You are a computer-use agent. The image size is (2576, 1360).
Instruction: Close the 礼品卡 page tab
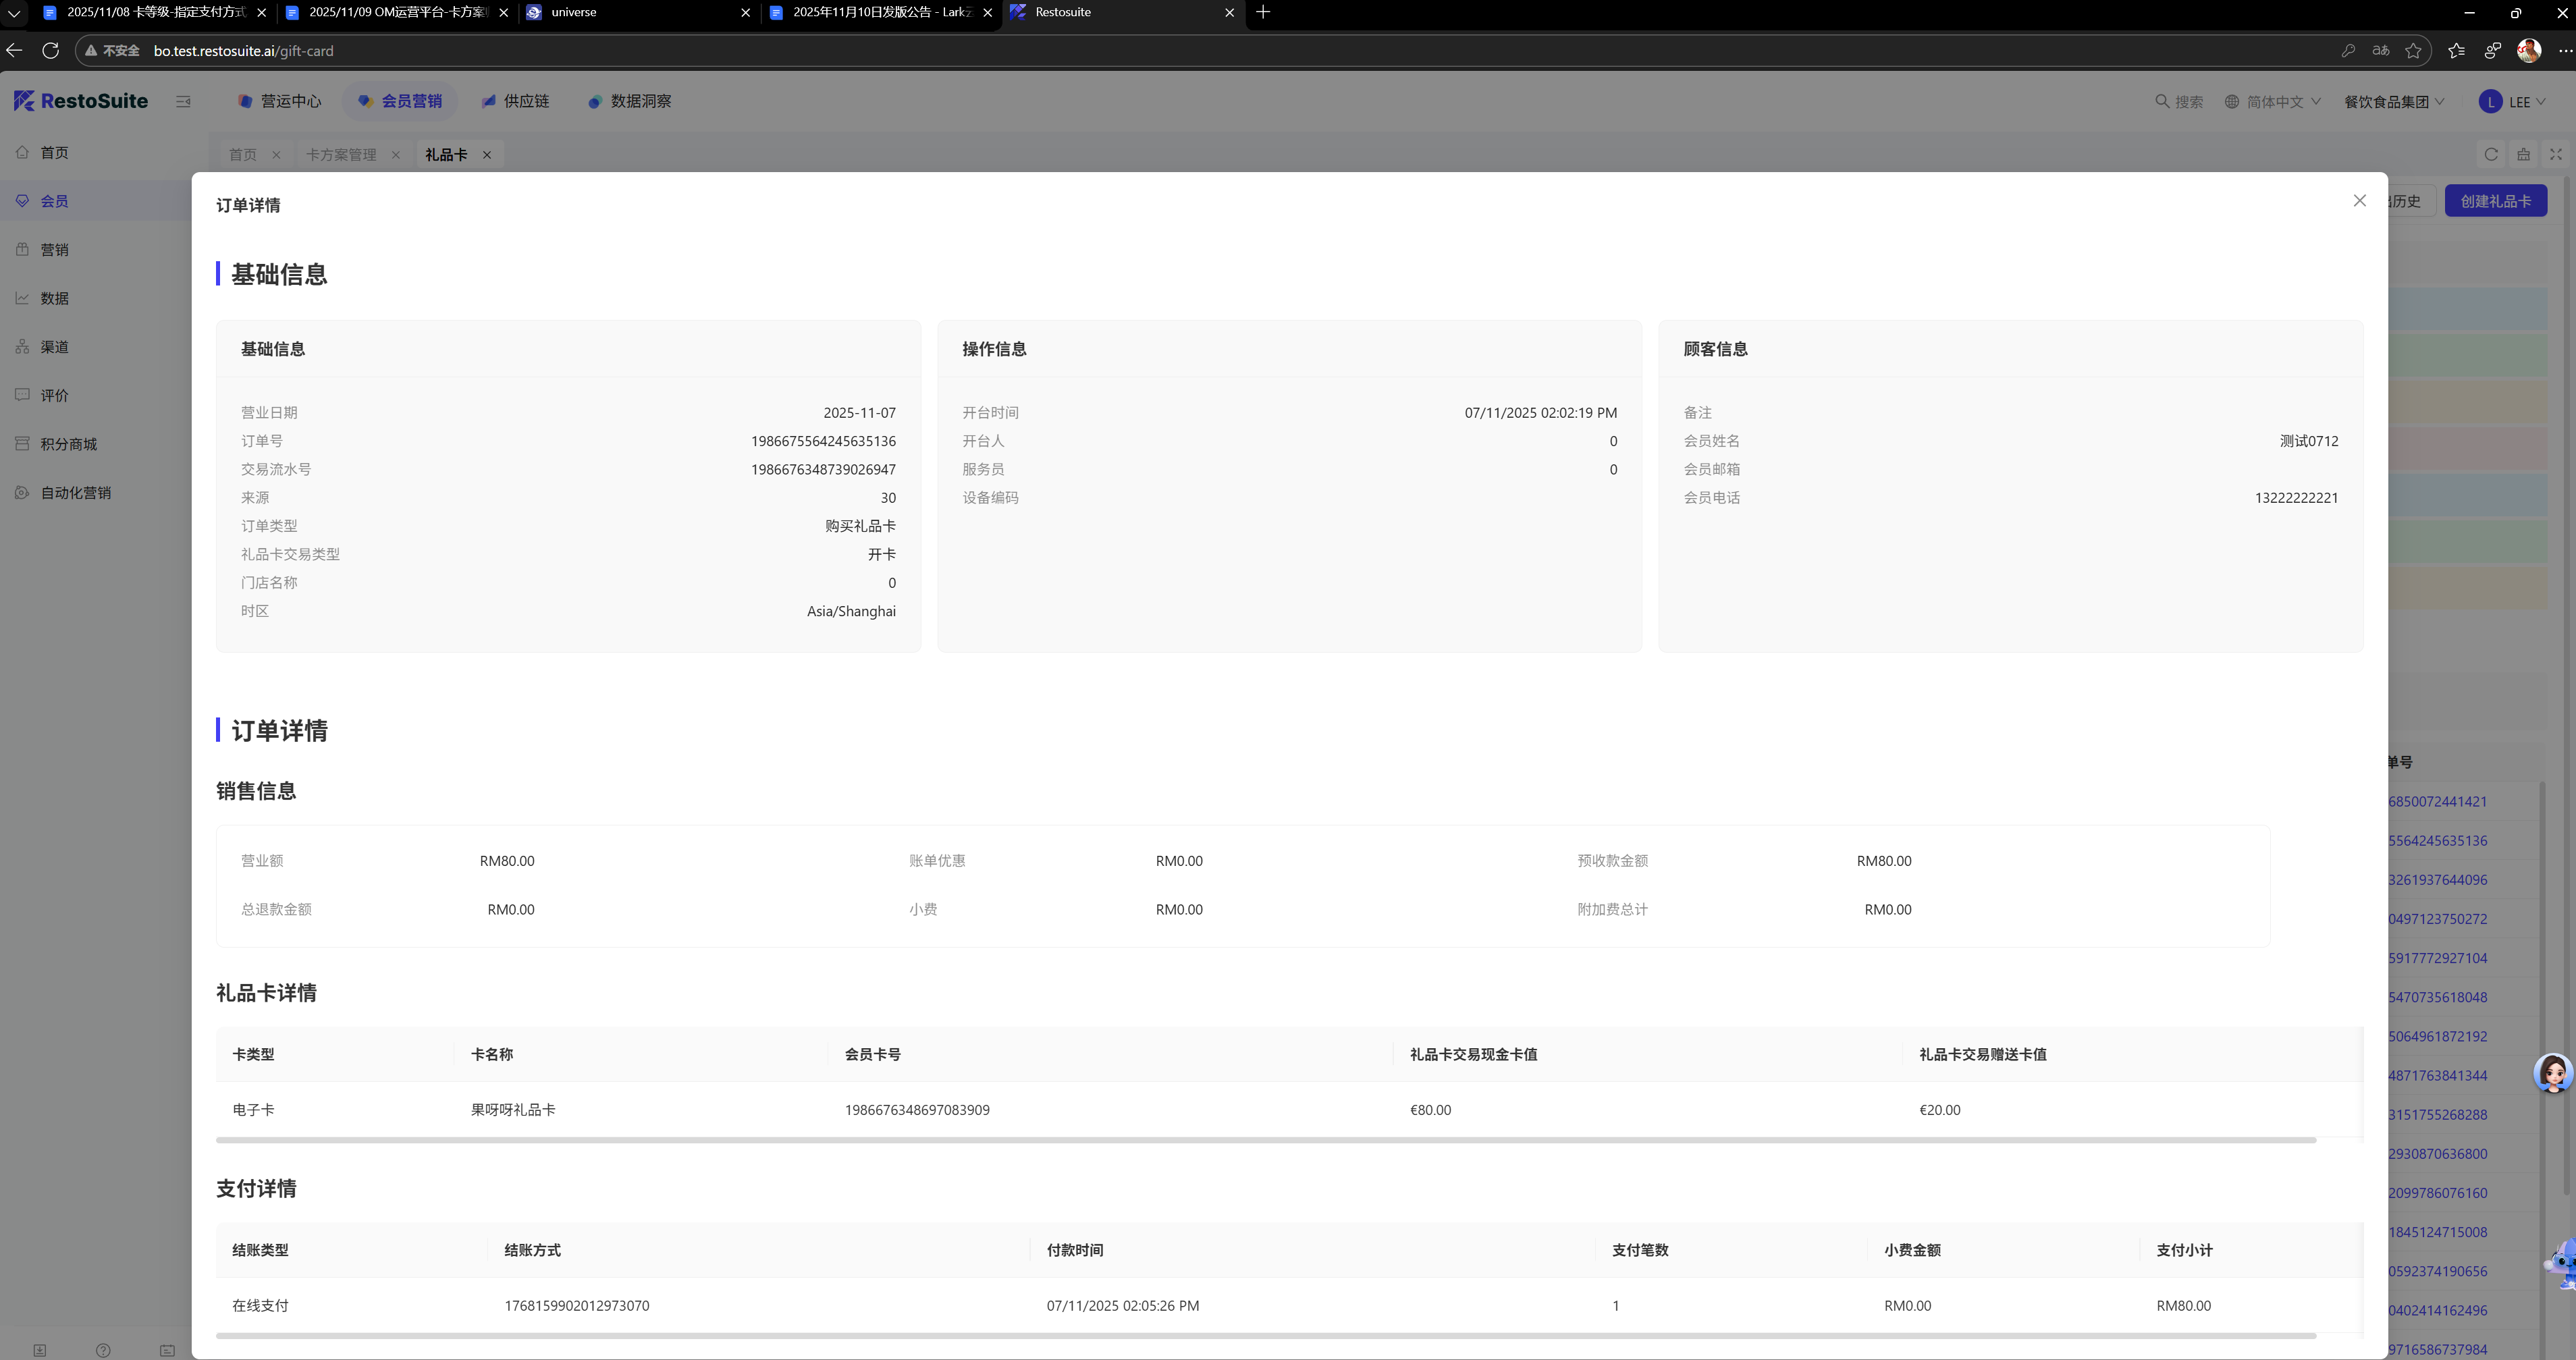(x=487, y=155)
